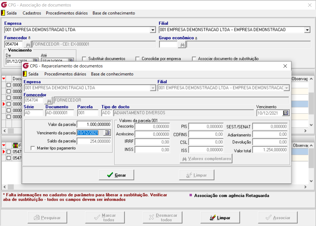Check first 0547 row checkbox in lower grid
Screen dimensions: 316x226
9,152
